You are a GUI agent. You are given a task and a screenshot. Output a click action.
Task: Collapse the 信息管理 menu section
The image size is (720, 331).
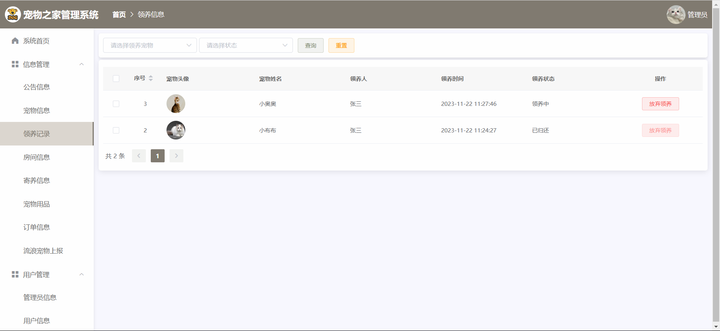(x=81, y=64)
